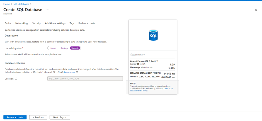The width and height of the screenshot is (262, 121).
Task: Select Sample for Use existing data
Action: pos(75,48)
